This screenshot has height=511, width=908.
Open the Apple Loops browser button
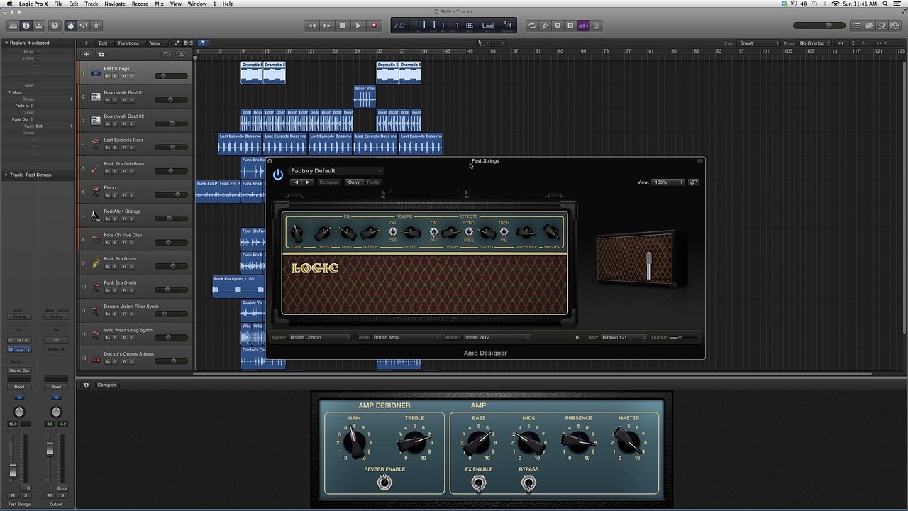tap(882, 26)
